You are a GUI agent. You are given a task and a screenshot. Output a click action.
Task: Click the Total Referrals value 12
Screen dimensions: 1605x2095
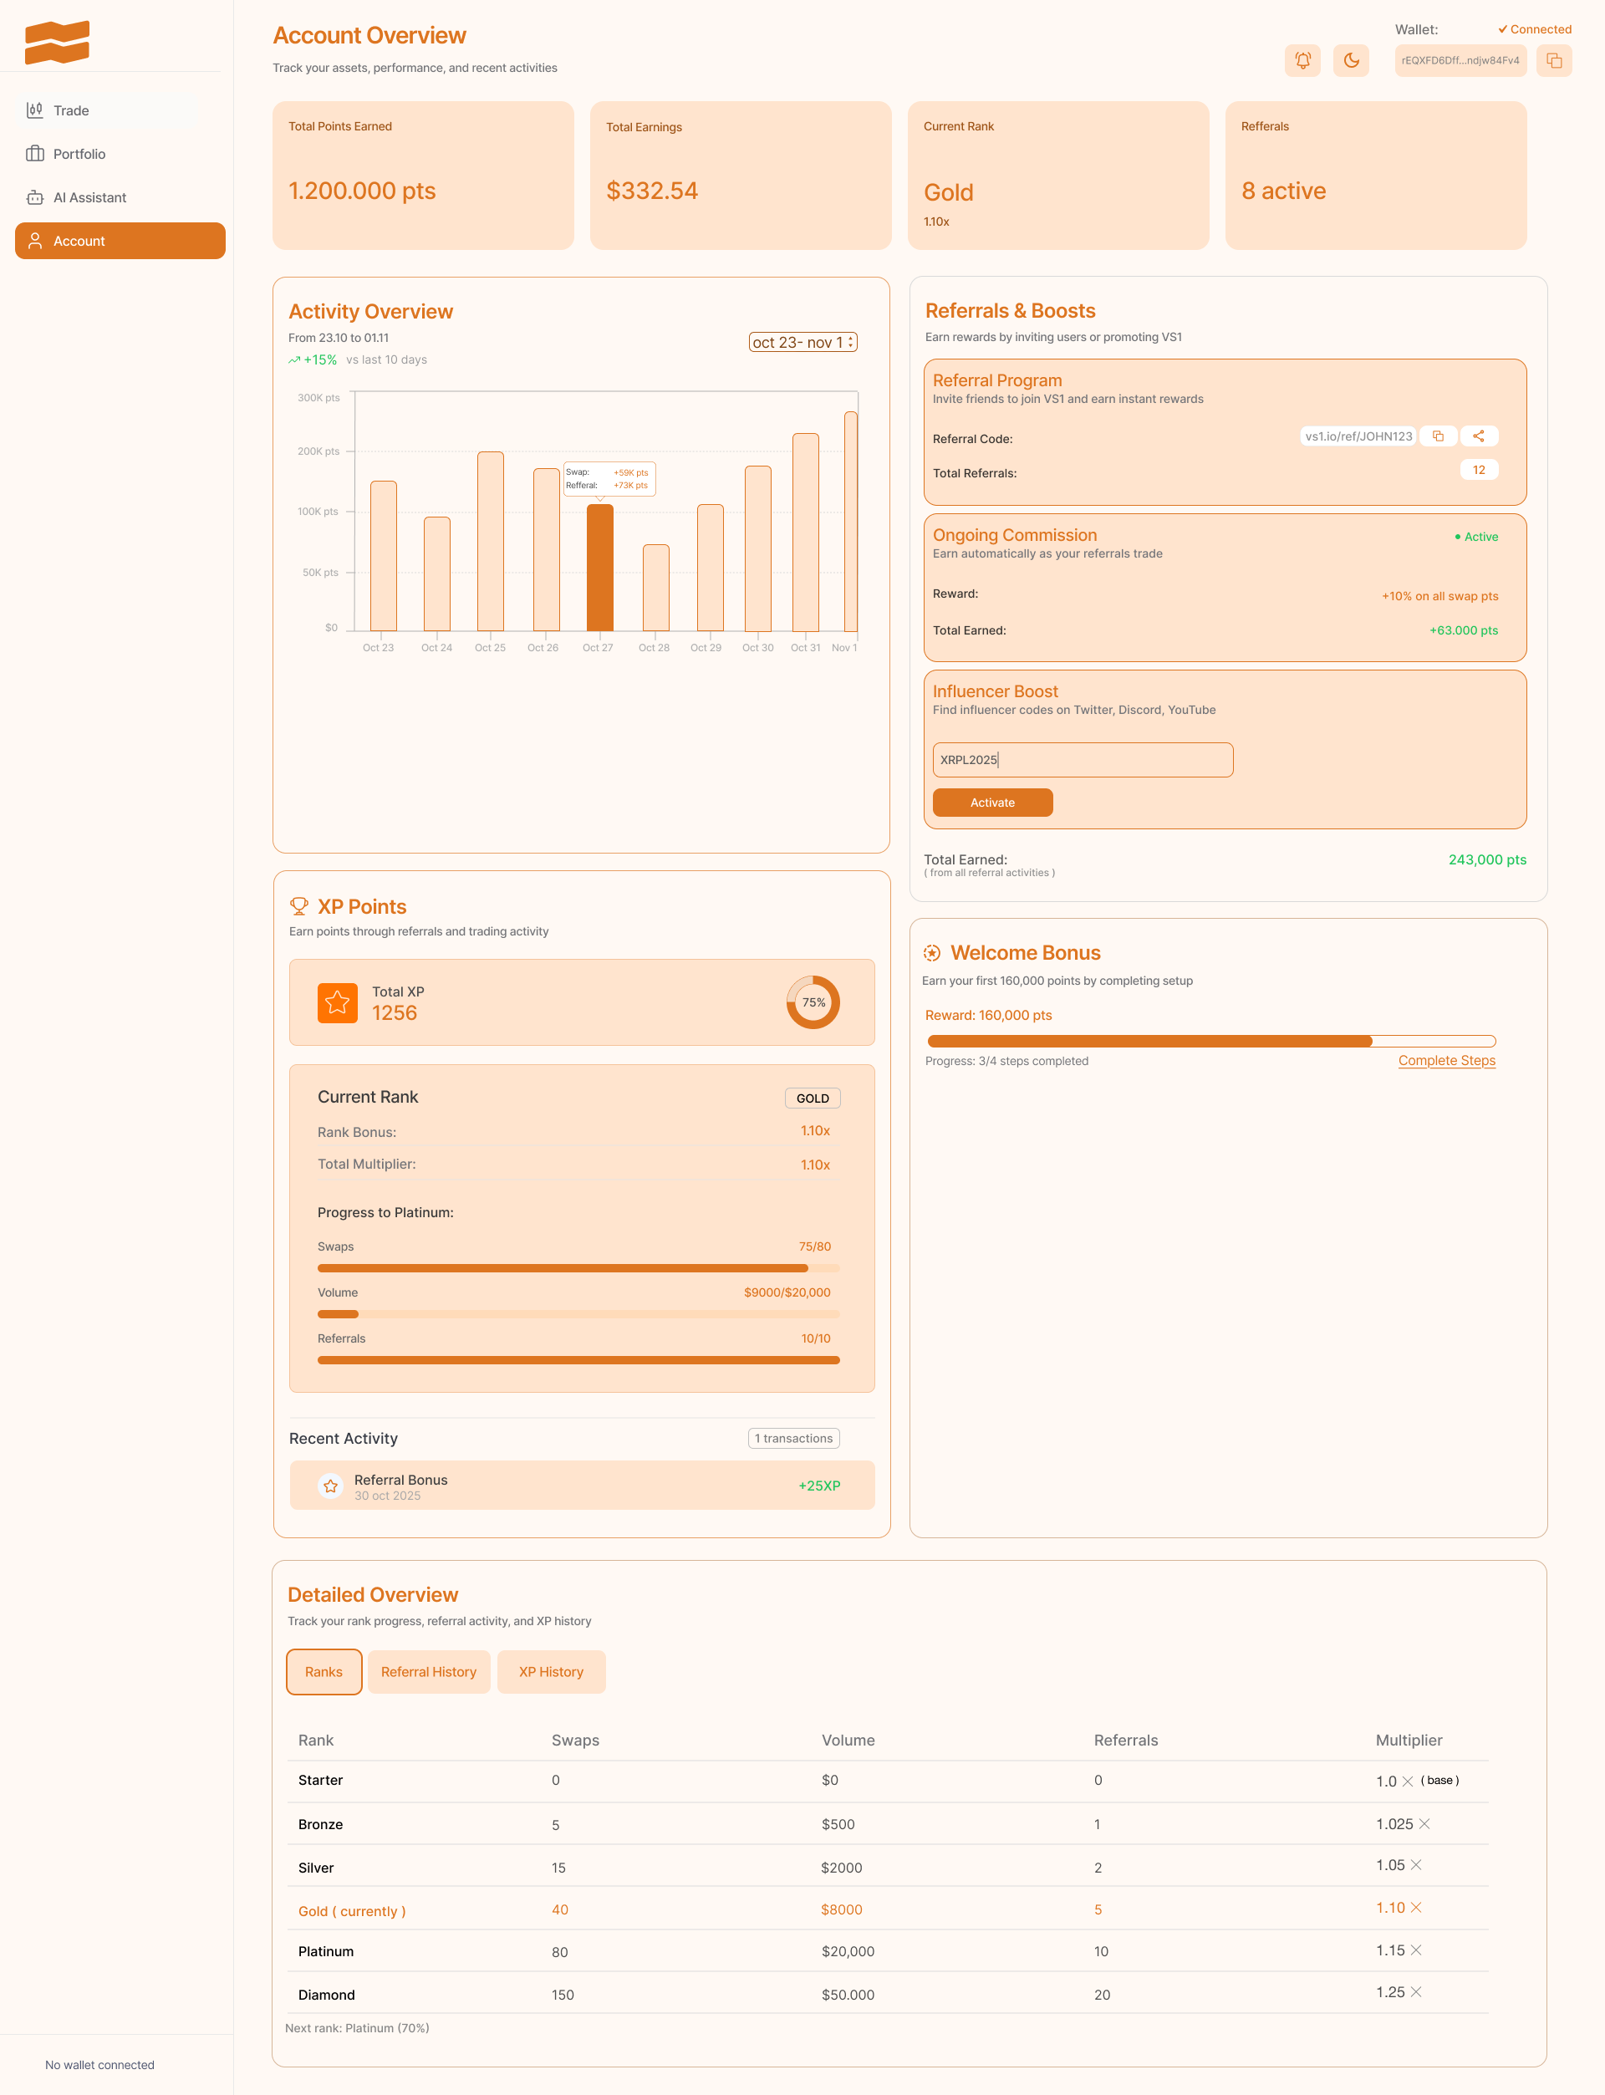(x=1479, y=470)
